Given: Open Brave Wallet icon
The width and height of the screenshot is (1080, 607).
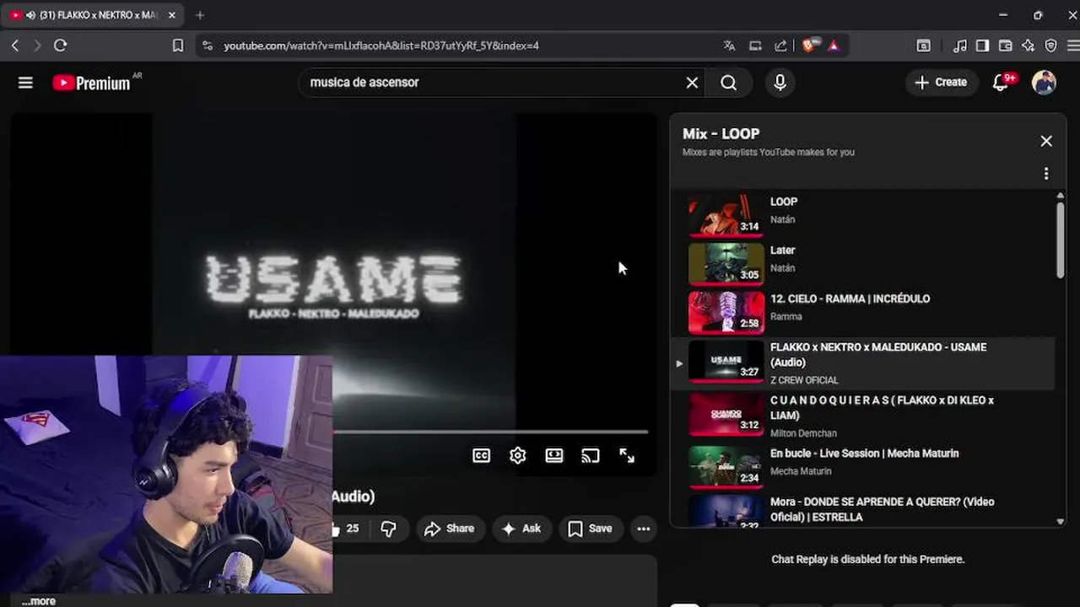Looking at the screenshot, I should click(x=1005, y=46).
